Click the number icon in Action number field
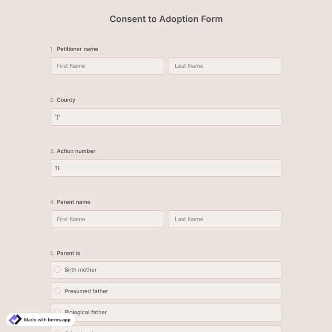Screen dimensions: 332x332 coord(58,168)
